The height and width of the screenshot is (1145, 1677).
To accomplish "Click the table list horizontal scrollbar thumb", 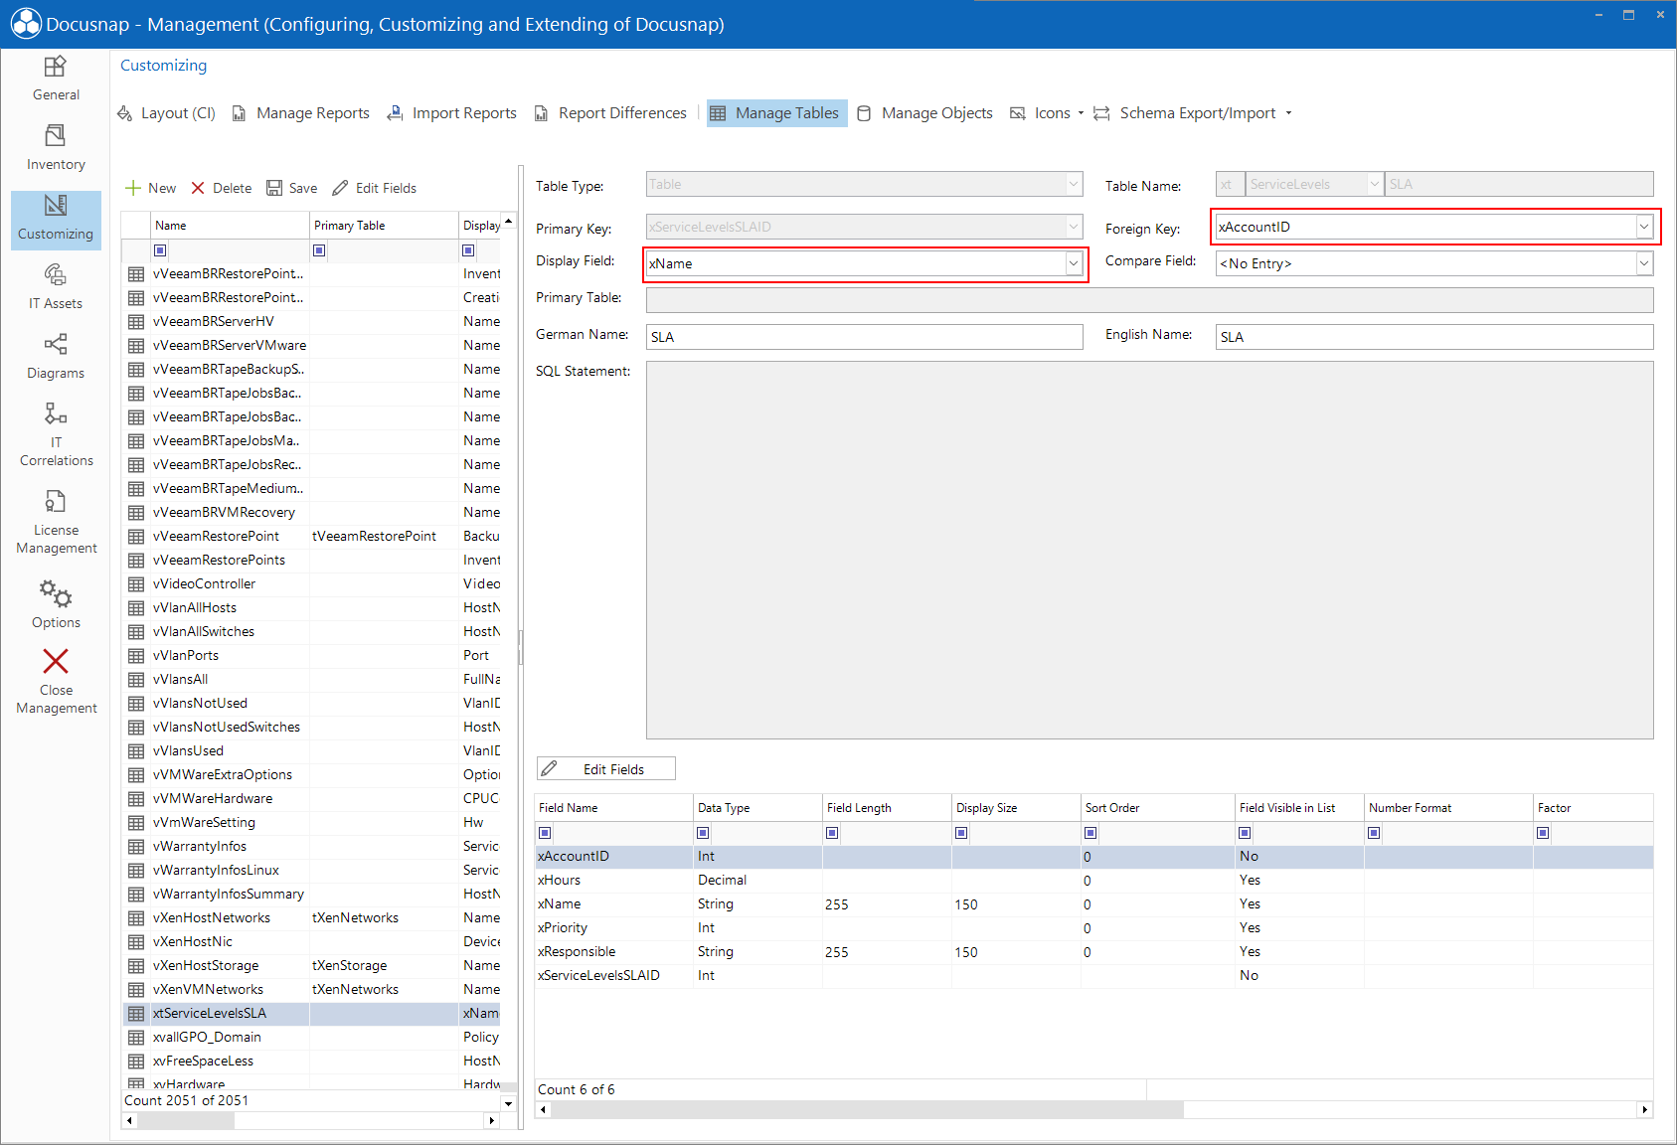I will coord(186,1120).
